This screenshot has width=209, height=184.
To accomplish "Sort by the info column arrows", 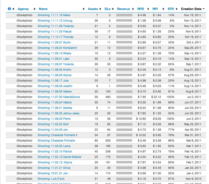I will point(13,9).
